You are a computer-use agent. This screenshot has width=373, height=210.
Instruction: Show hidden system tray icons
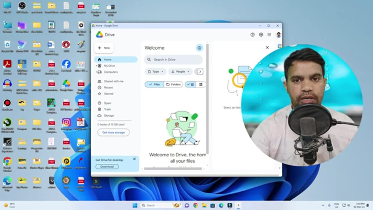click(323, 205)
